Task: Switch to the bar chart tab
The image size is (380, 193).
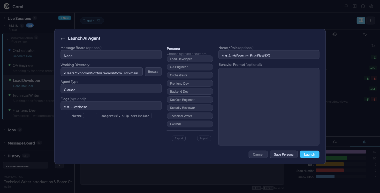Action: coord(364,142)
